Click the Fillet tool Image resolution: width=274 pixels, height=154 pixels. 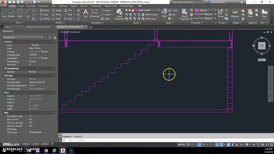tap(68, 15)
